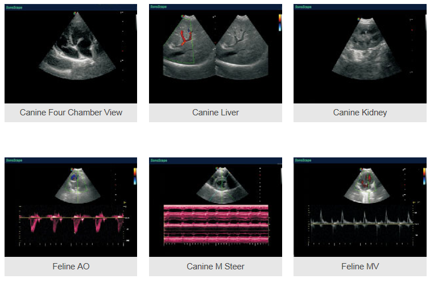Click the Canine Liver caption label

tap(216, 113)
